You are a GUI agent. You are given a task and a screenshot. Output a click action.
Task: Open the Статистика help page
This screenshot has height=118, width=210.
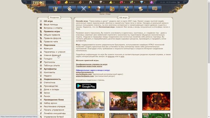point(50,83)
